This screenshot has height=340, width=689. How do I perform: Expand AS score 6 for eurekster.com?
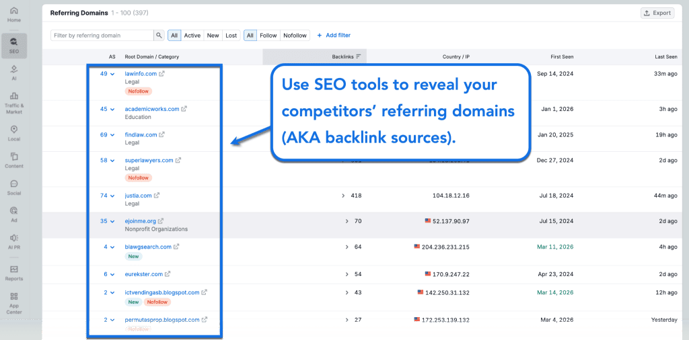(x=109, y=274)
